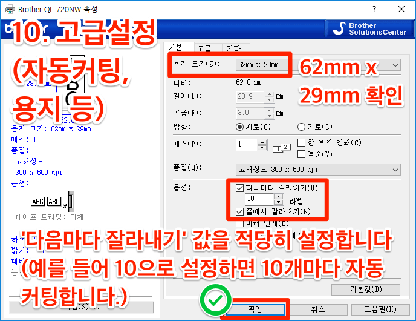Click the 300 x 600 dpi summary text
The image size is (416, 321).
(x=39, y=173)
